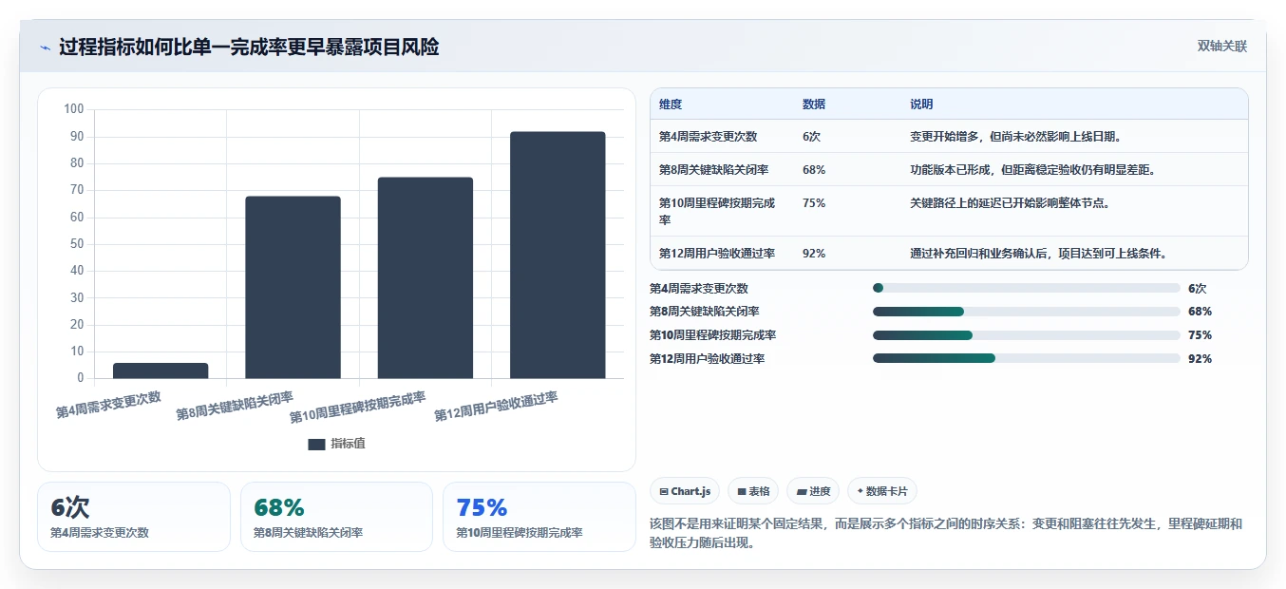
Task: Open the 6次 data card
Action: pos(134,517)
